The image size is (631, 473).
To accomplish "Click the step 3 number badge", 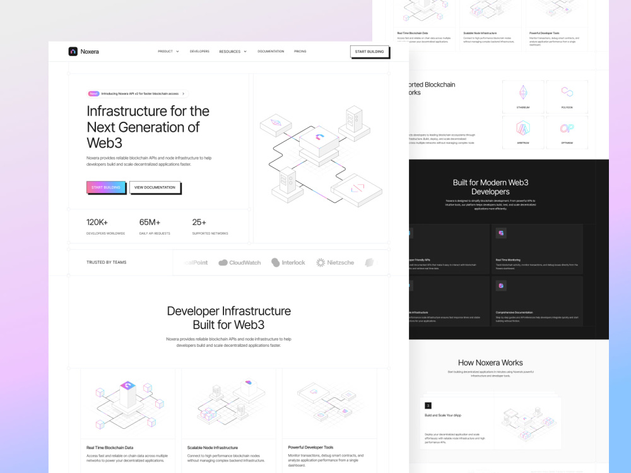I will (x=428, y=406).
